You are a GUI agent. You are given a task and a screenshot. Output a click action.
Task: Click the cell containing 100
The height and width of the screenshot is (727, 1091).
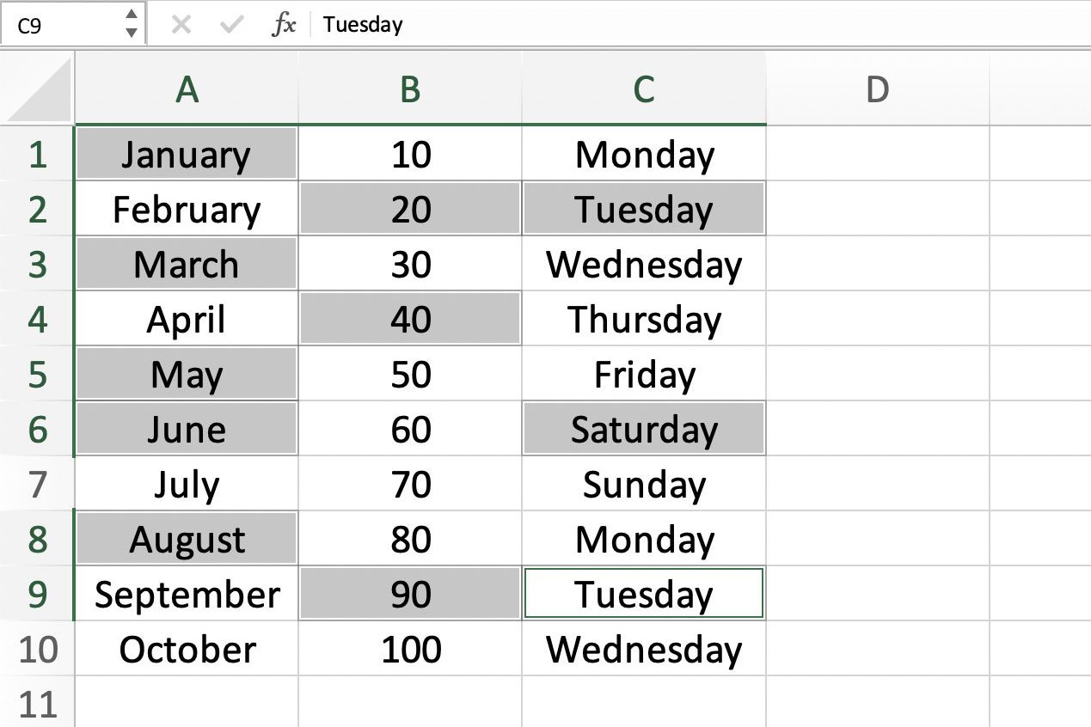point(410,649)
